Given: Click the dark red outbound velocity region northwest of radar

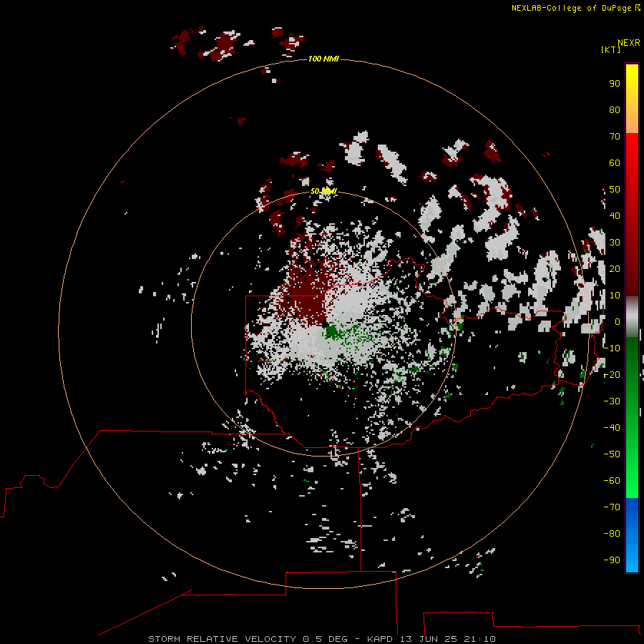Looking at the screenshot, I should click(306, 298).
